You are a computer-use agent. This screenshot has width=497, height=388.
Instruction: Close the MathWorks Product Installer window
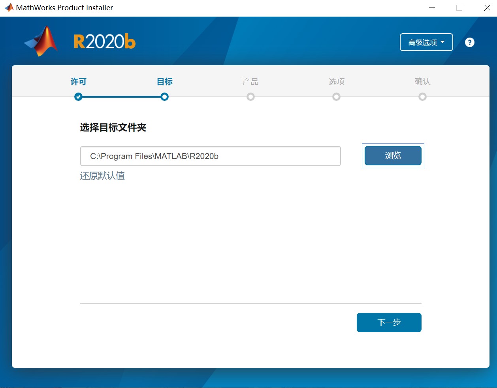(x=487, y=8)
